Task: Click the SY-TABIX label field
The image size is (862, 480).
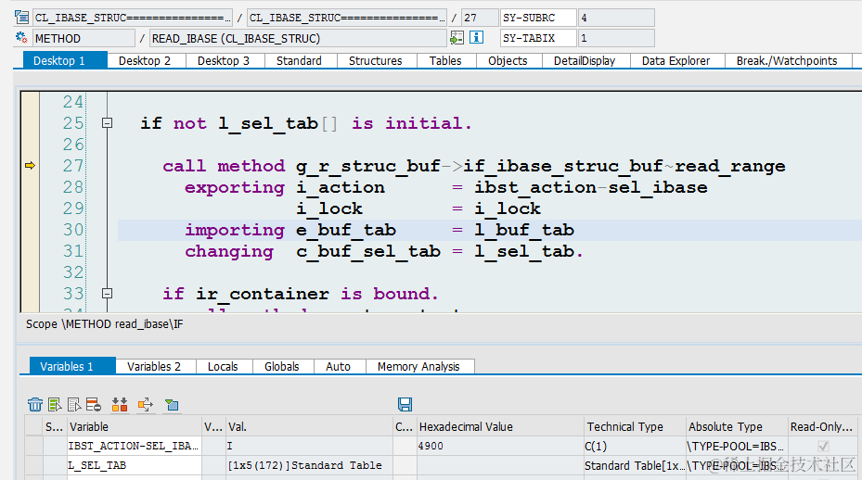Action: (x=537, y=38)
